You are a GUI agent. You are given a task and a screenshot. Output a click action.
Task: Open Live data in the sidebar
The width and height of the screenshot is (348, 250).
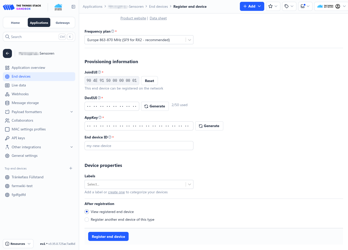[19, 85]
